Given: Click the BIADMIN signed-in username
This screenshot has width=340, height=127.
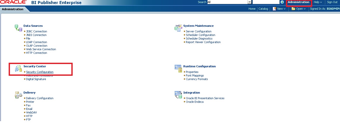Looking at the screenshot, I should (333, 9).
